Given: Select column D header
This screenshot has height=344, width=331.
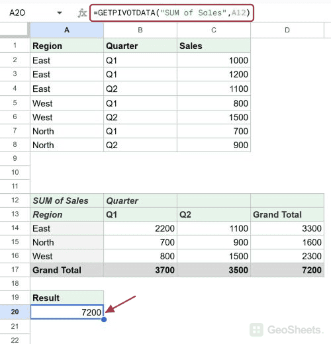Looking at the screenshot, I should 287,30.
